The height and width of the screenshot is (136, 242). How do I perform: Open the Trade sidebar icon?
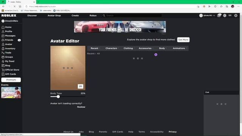[x=3, y=53]
